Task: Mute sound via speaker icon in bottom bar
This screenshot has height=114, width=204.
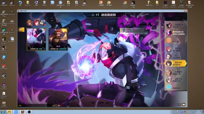Action: 59,105
